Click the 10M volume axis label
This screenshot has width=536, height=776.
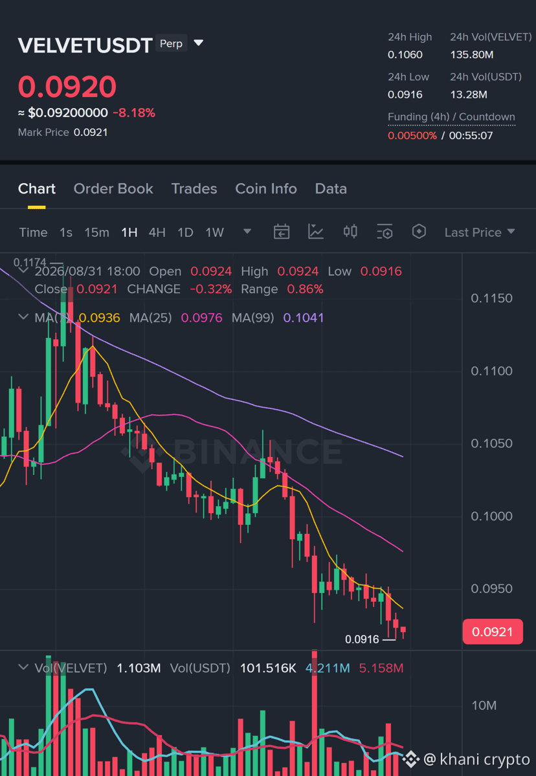[484, 705]
